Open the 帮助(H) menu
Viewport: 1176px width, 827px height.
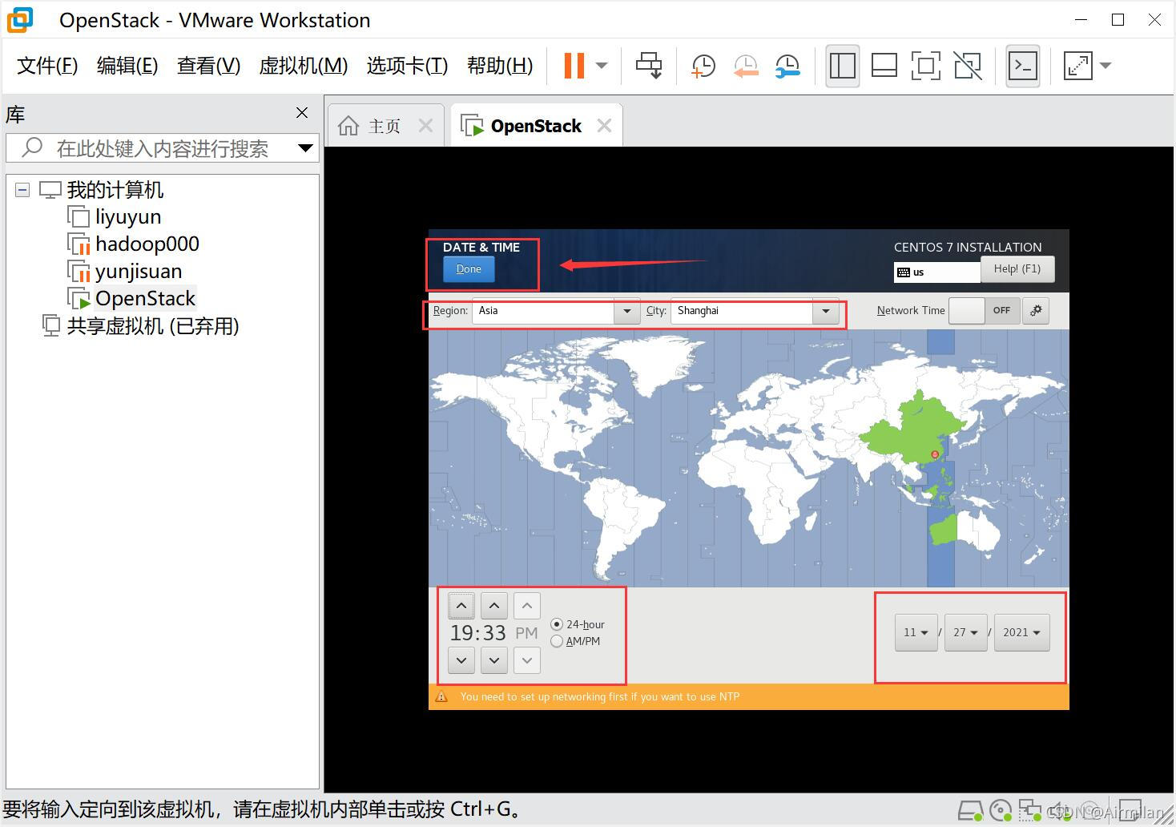(x=500, y=66)
